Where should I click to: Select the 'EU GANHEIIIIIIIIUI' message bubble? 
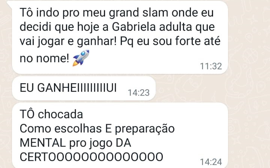(x=84, y=88)
